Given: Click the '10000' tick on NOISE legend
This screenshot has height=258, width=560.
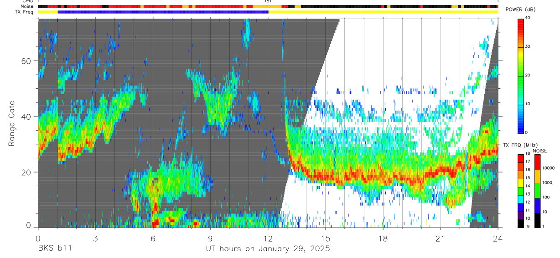Looking at the screenshot, I should point(549,168).
